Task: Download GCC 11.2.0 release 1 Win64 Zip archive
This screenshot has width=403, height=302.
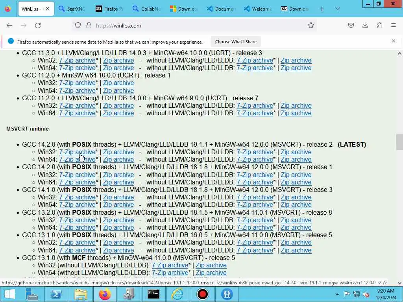Action: point(118,91)
